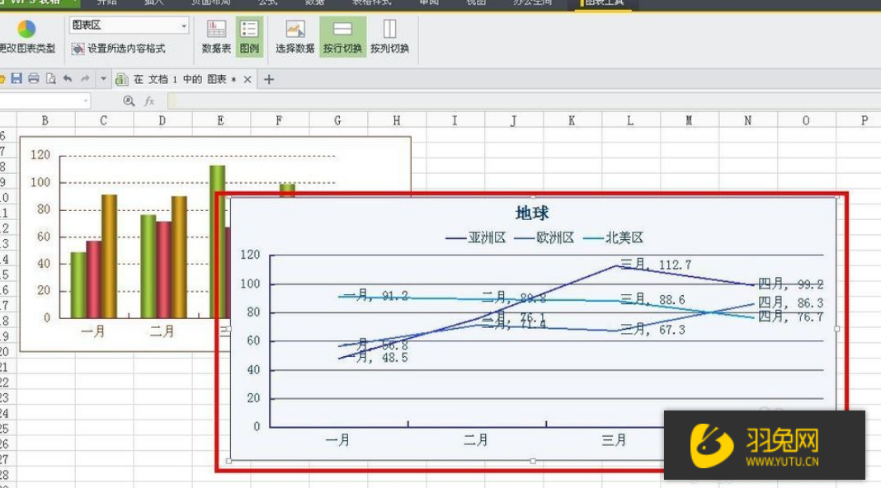
Task: Click the Print icon
Action: [33, 77]
